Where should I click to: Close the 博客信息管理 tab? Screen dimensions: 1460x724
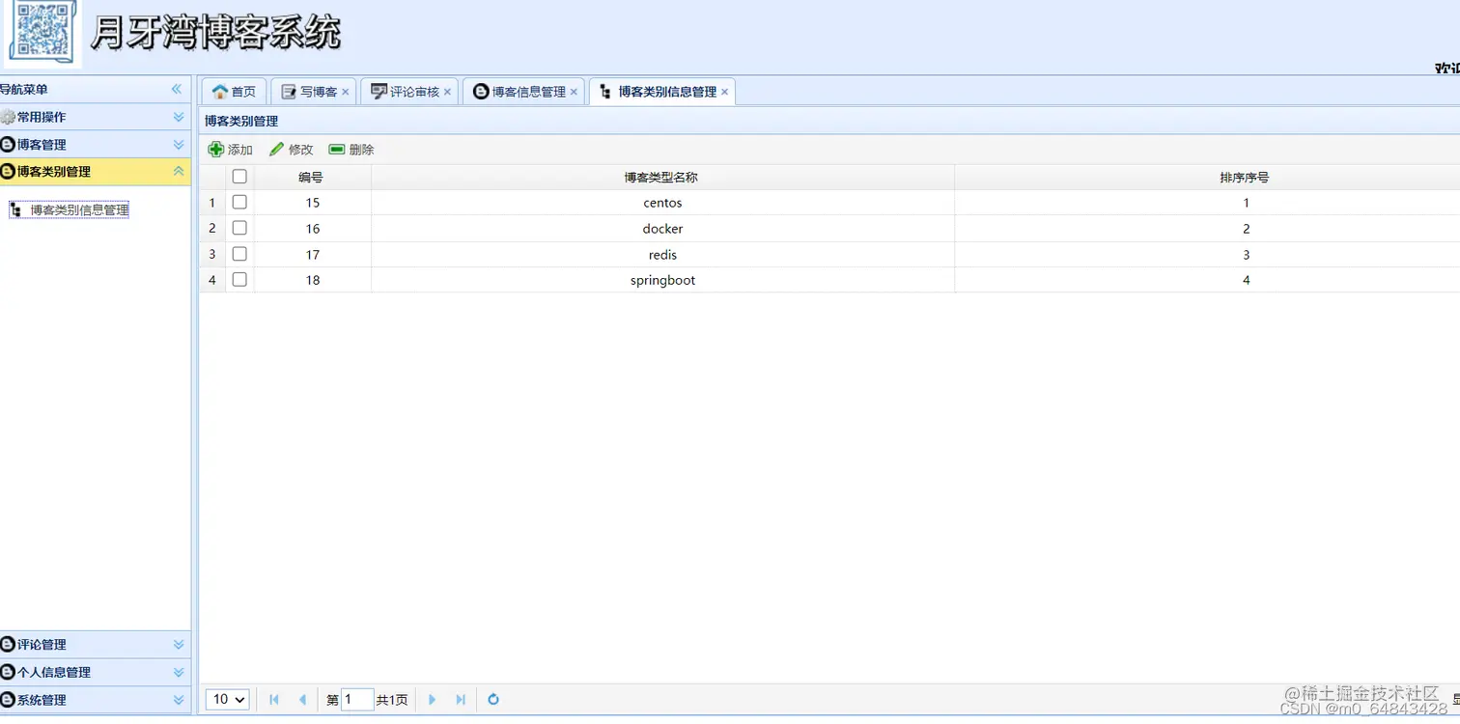pos(574,92)
